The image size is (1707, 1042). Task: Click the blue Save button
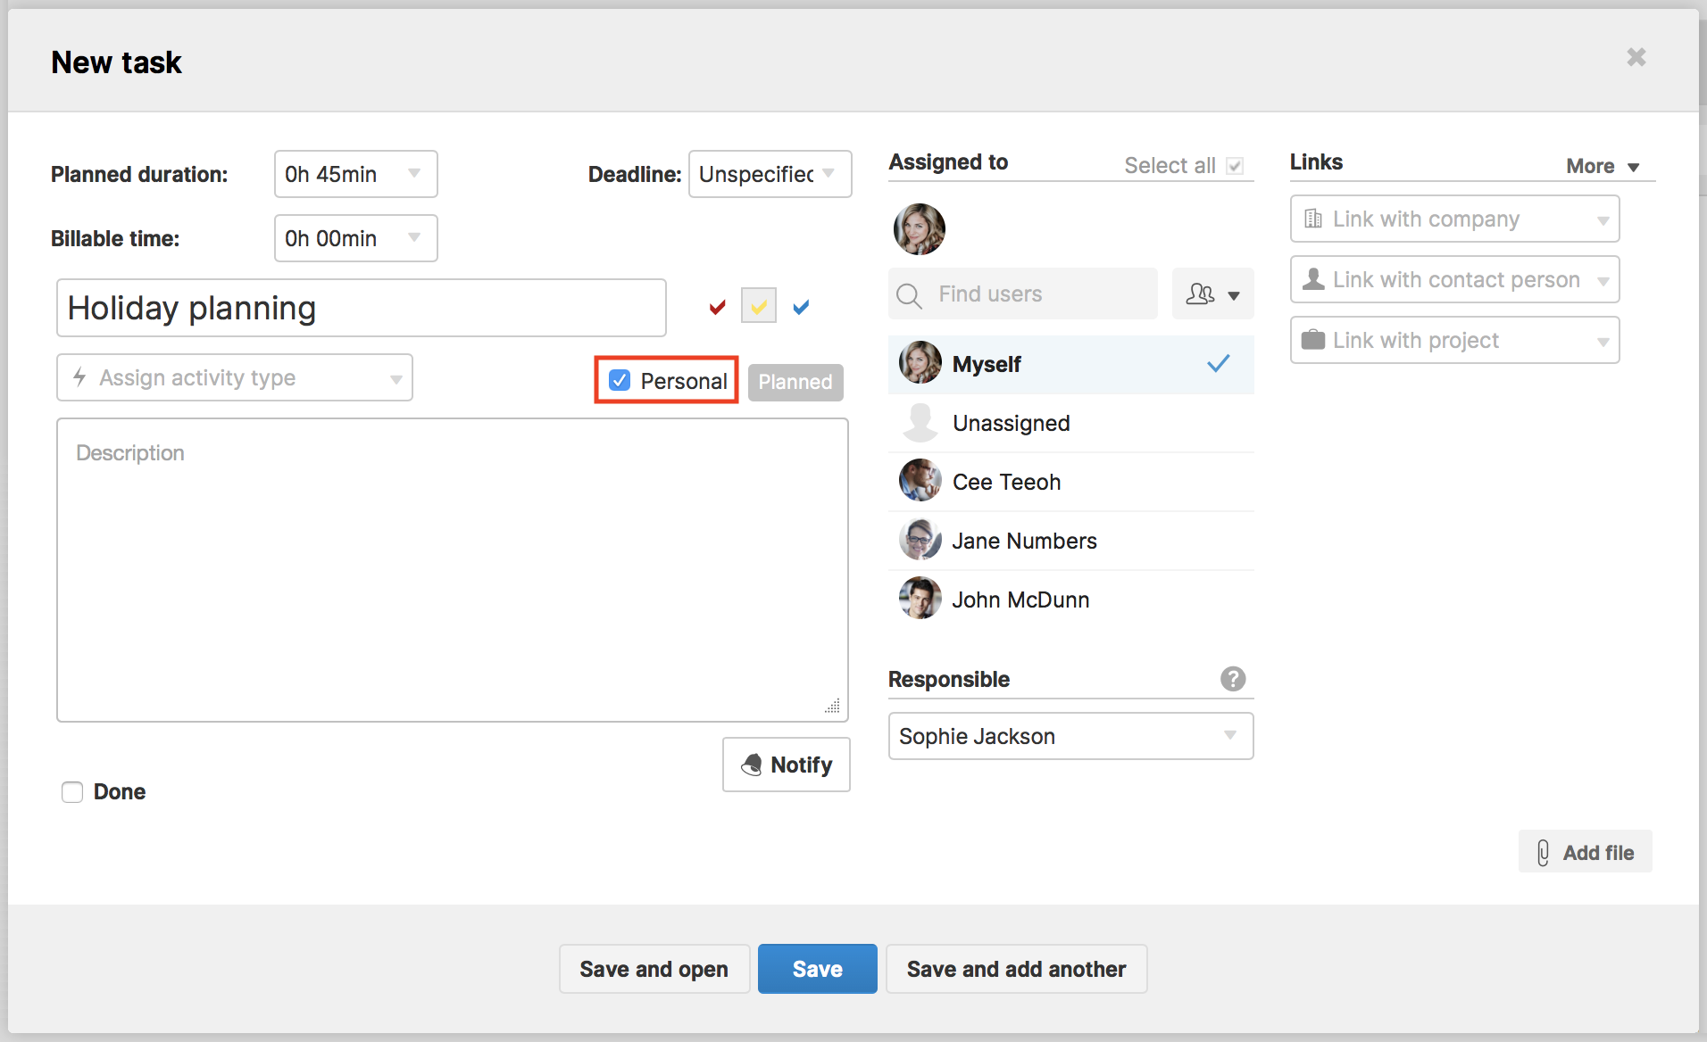pyautogui.click(x=817, y=969)
